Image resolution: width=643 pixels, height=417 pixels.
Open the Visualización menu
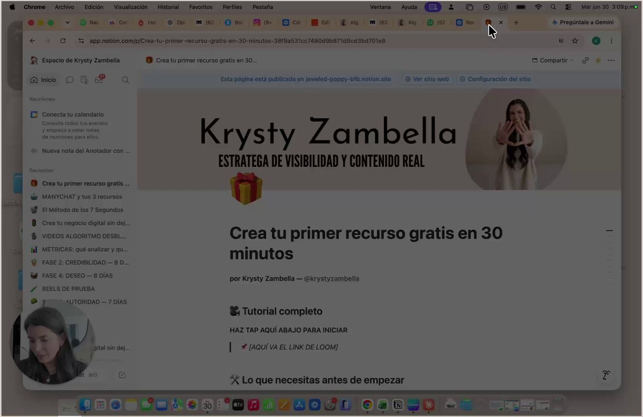coord(131,7)
